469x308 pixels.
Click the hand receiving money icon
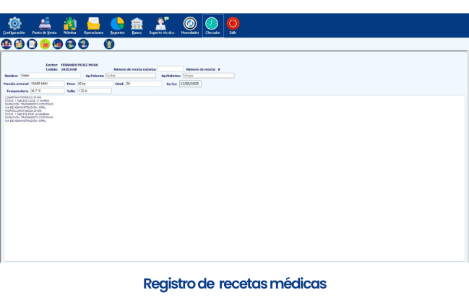coord(83,44)
